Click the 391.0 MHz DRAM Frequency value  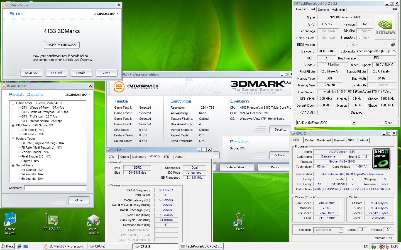(166, 190)
